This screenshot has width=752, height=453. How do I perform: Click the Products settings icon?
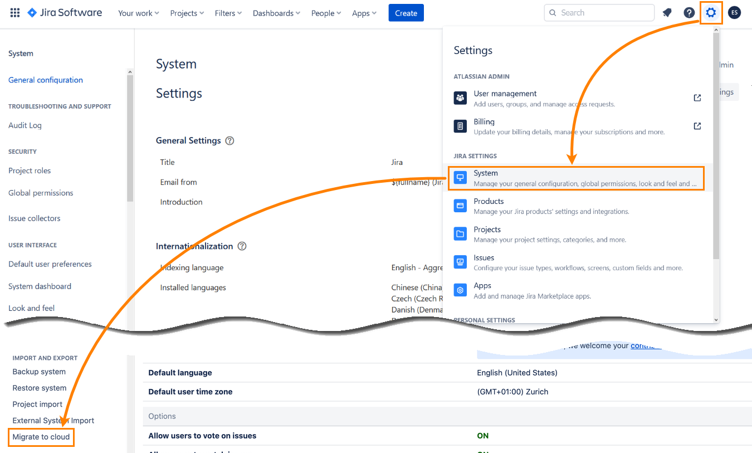click(460, 206)
